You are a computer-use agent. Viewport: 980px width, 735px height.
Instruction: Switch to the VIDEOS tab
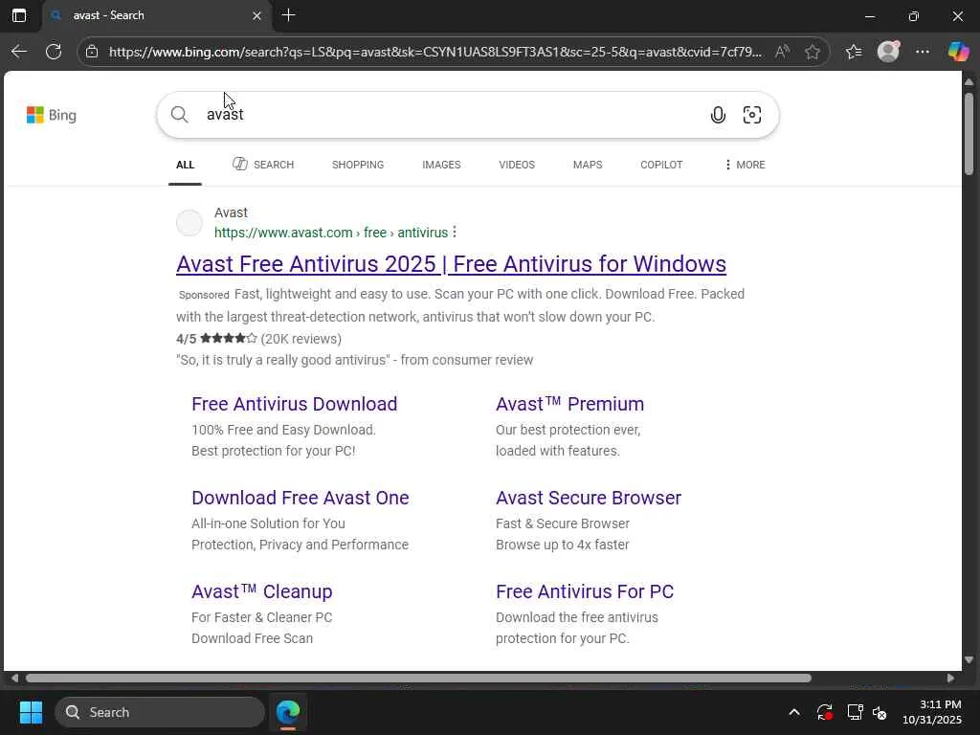pyautogui.click(x=517, y=165)
